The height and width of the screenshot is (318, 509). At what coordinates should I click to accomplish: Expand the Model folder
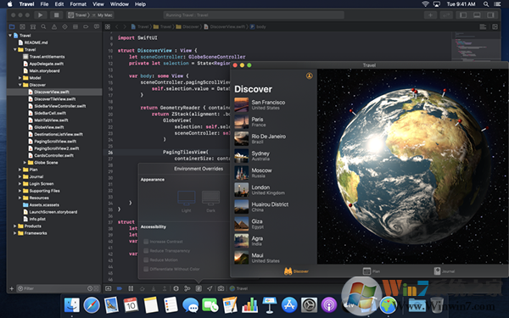(20, 78)
